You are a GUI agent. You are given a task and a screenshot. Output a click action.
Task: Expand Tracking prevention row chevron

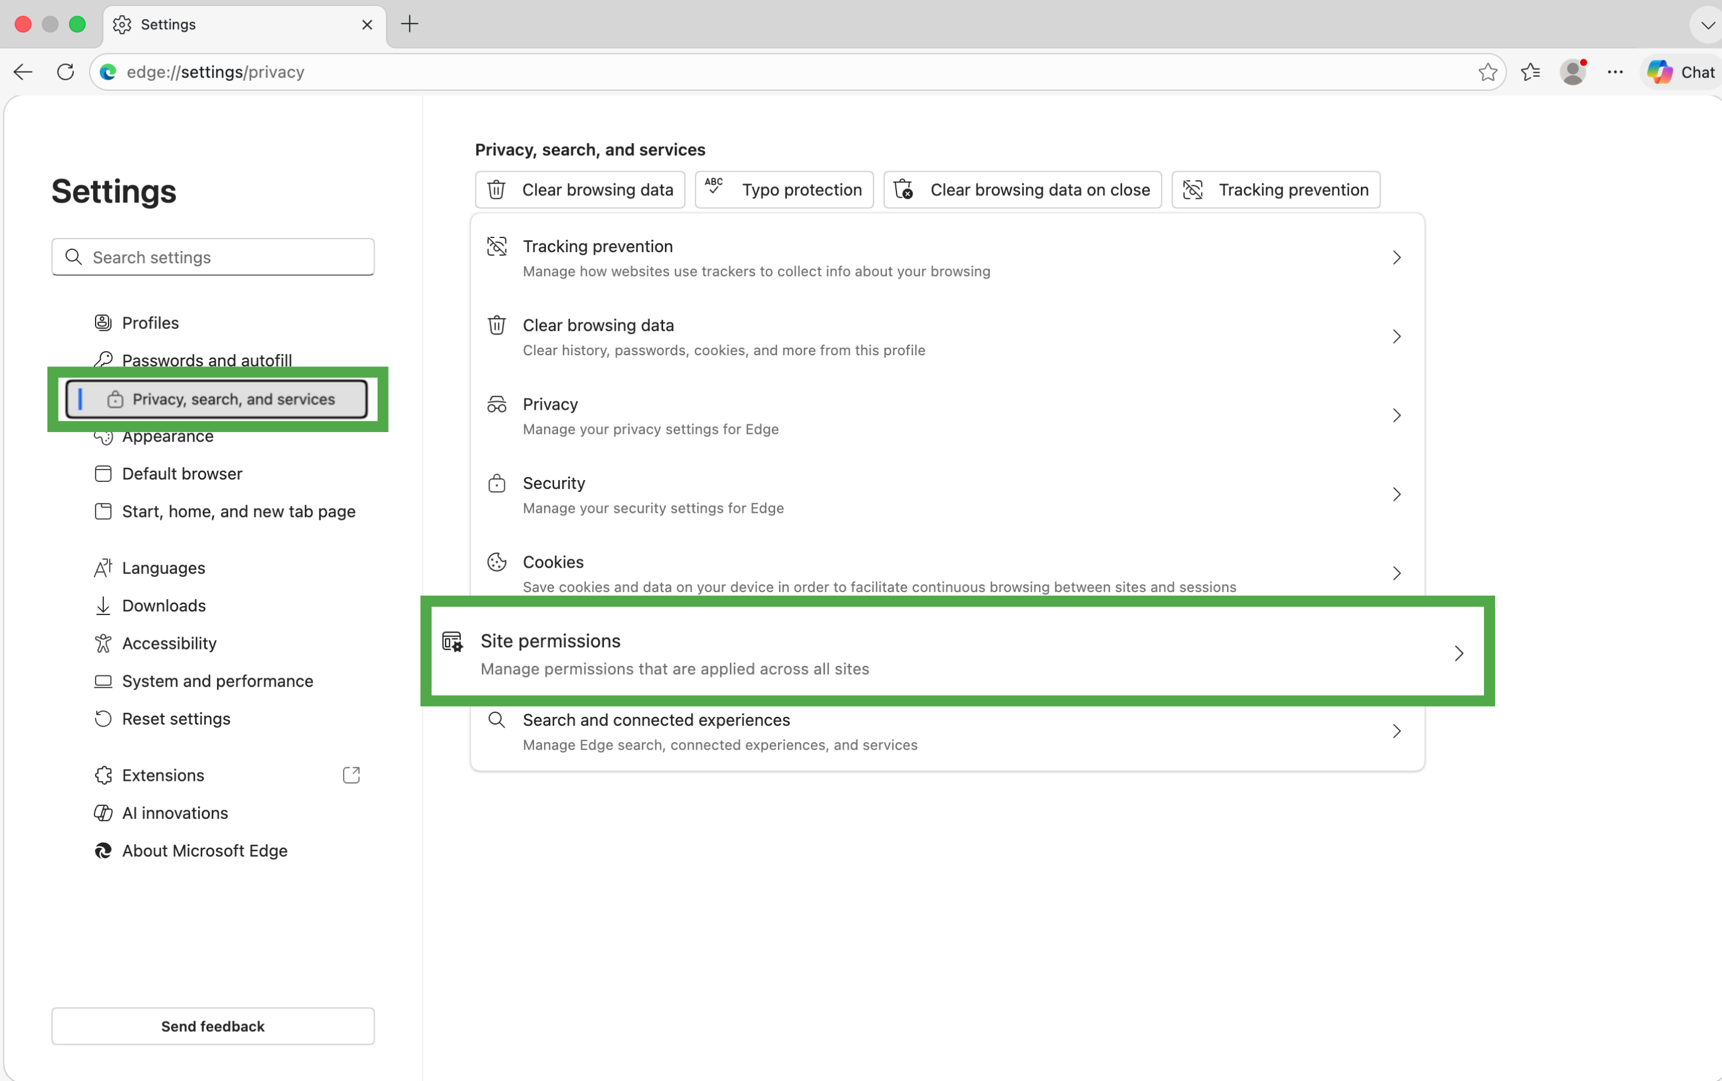tap(1396, 257)
